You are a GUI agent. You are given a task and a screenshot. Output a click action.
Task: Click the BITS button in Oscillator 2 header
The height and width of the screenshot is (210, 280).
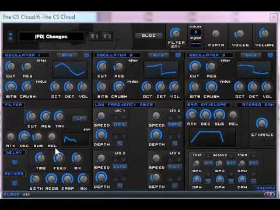[158, 55]
